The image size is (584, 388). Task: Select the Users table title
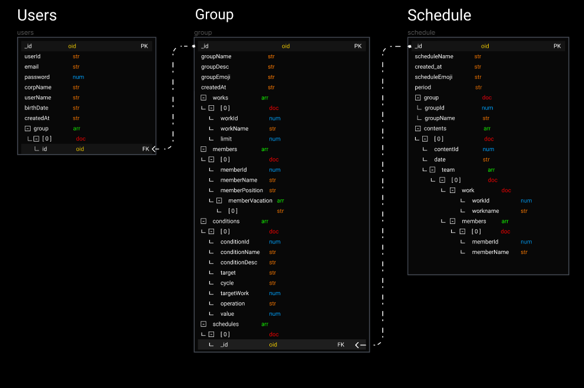tap(37, 15)
